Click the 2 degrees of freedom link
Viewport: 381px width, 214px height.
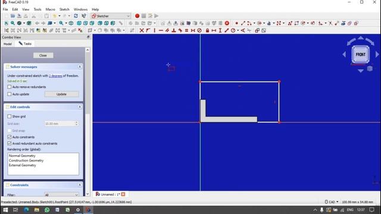tap(55, 75)
